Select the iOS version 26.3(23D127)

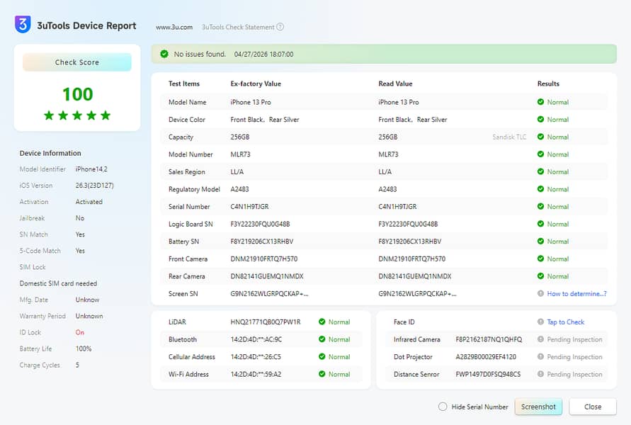(x=95, y=185)
